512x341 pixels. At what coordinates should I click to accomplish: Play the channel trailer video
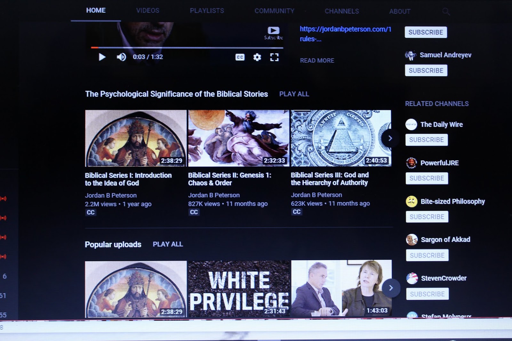click(102, 57)
